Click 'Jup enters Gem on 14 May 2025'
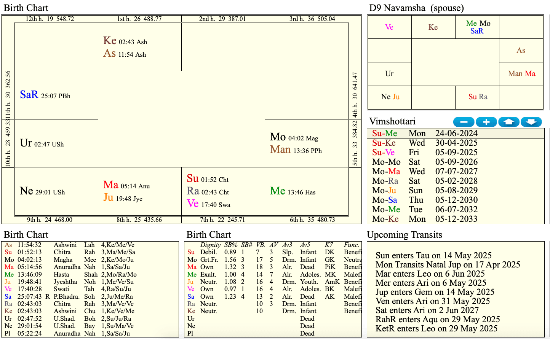 click(435, 292)
